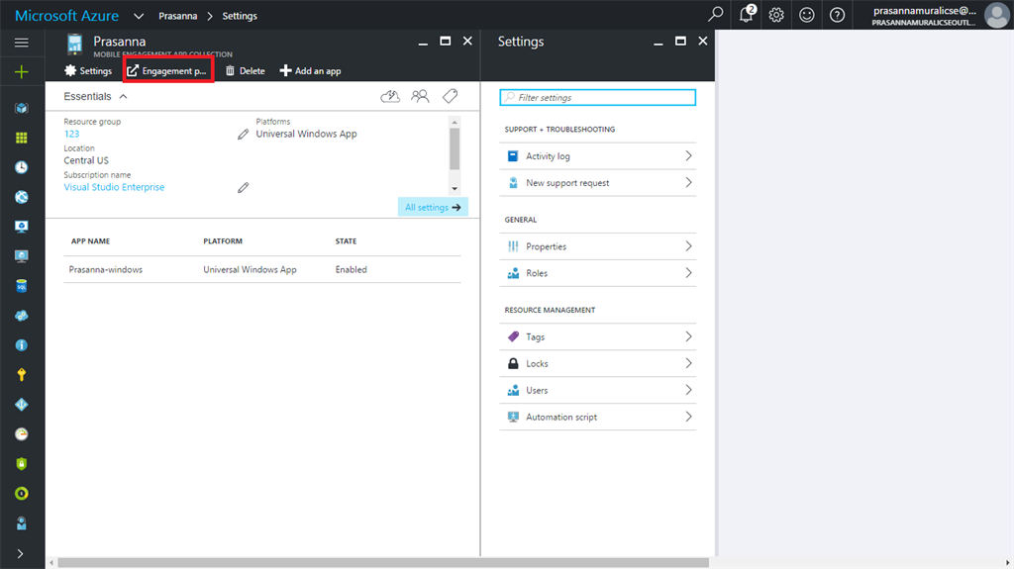Edit the subscription name pencil icon
This screenshot has width=1014, height=569.
point(243,187)
